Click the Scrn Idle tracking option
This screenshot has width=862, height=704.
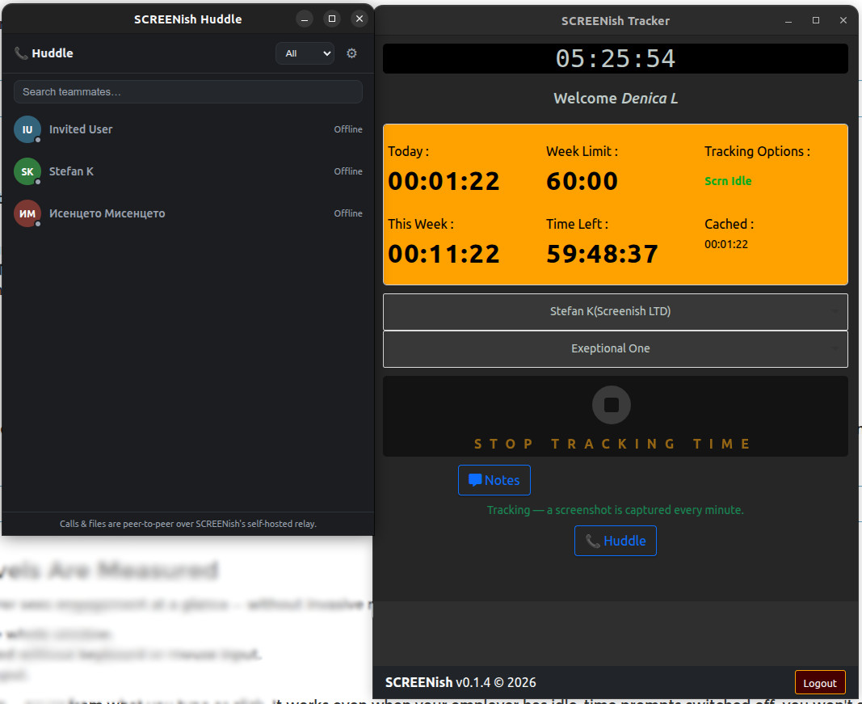click(x=728, y=181)
